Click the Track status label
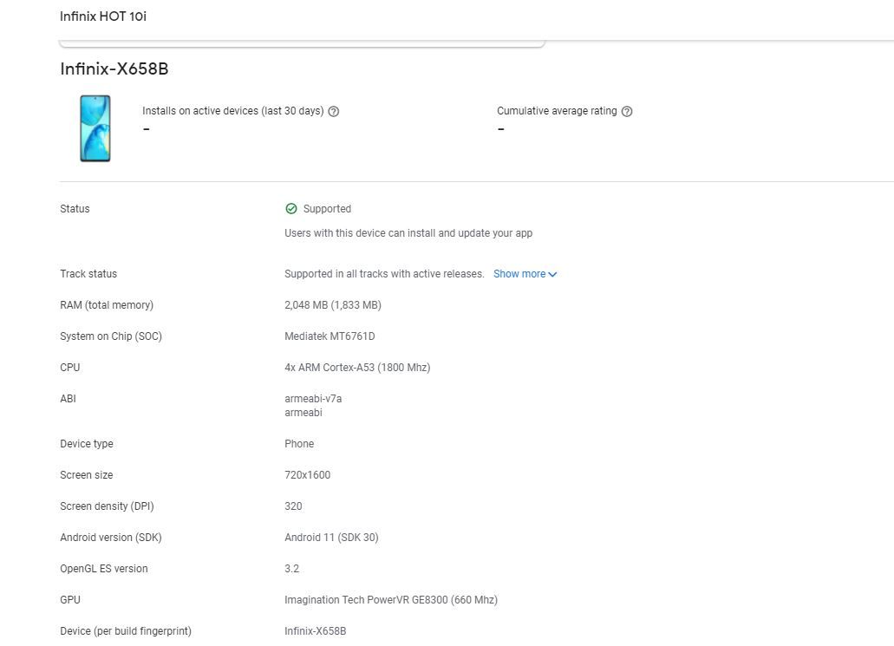 click(x=88, y=274)
